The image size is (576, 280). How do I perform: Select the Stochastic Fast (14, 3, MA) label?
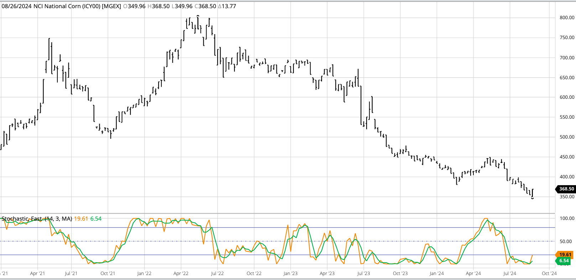37,219
